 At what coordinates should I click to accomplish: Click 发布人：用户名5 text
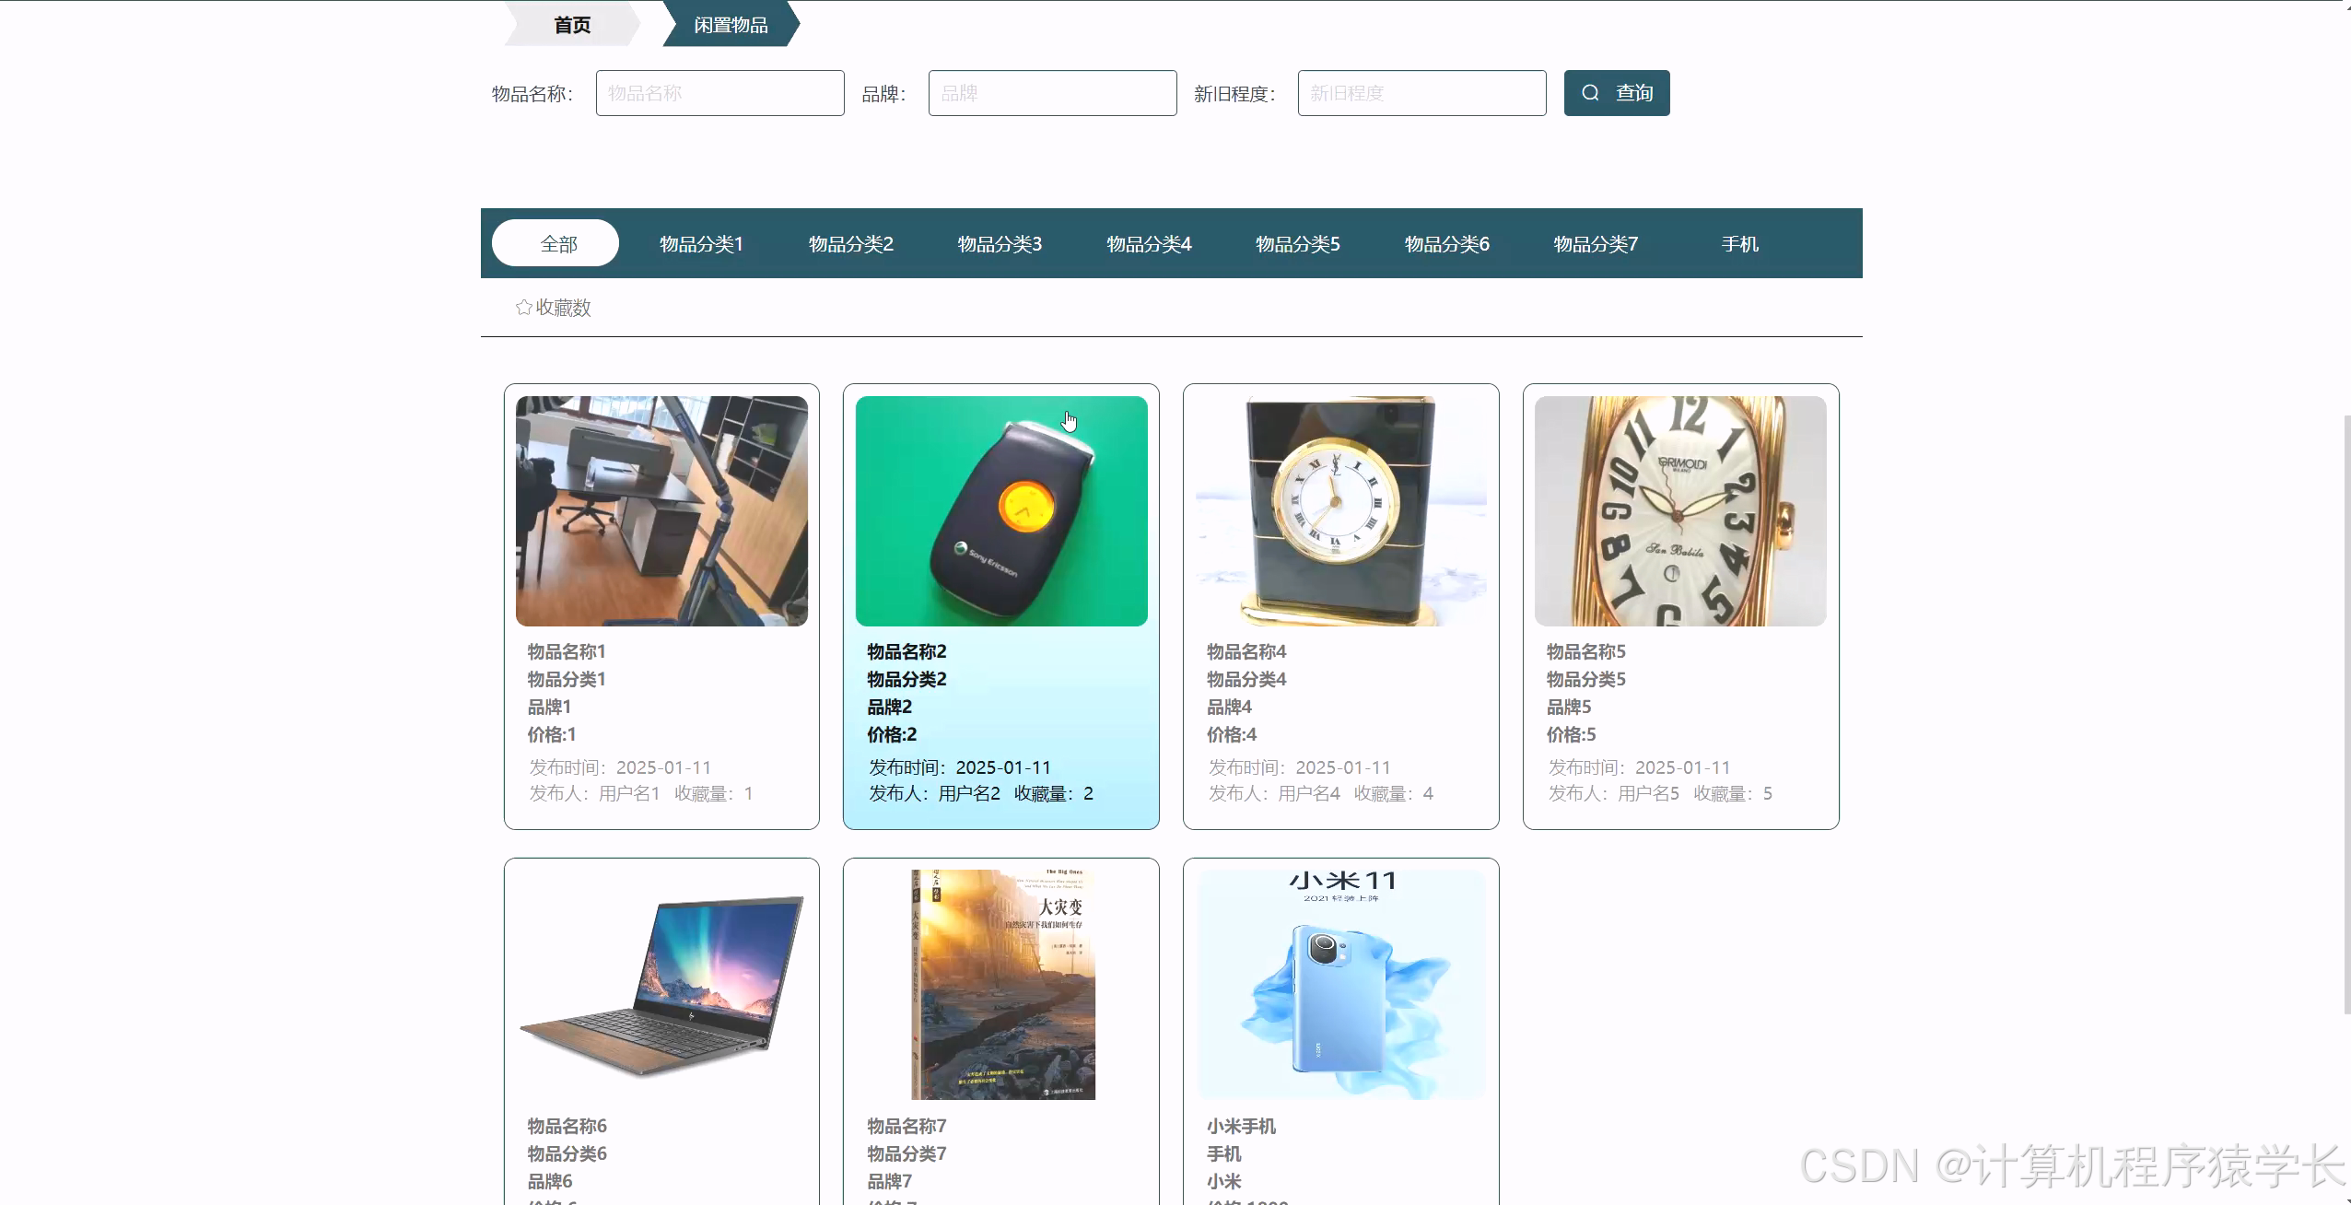pos(1613,793)
